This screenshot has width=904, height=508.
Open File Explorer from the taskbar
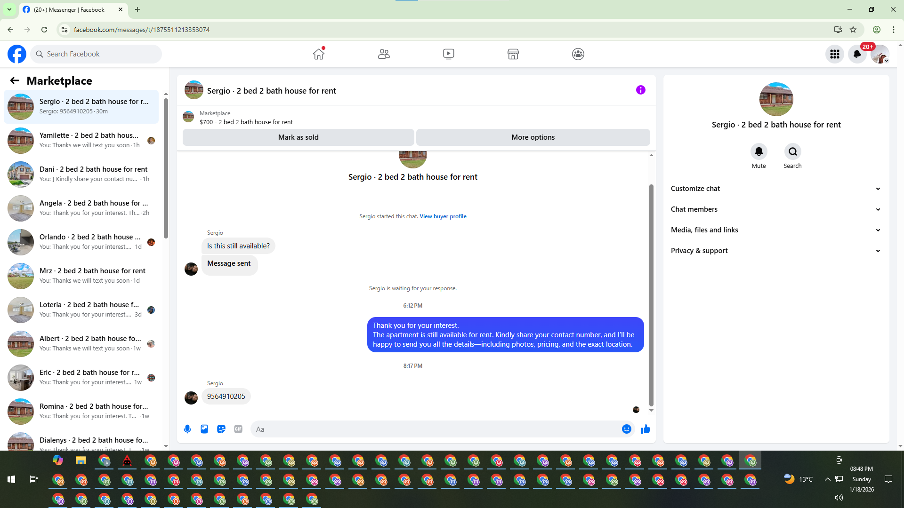coord(81,460)
